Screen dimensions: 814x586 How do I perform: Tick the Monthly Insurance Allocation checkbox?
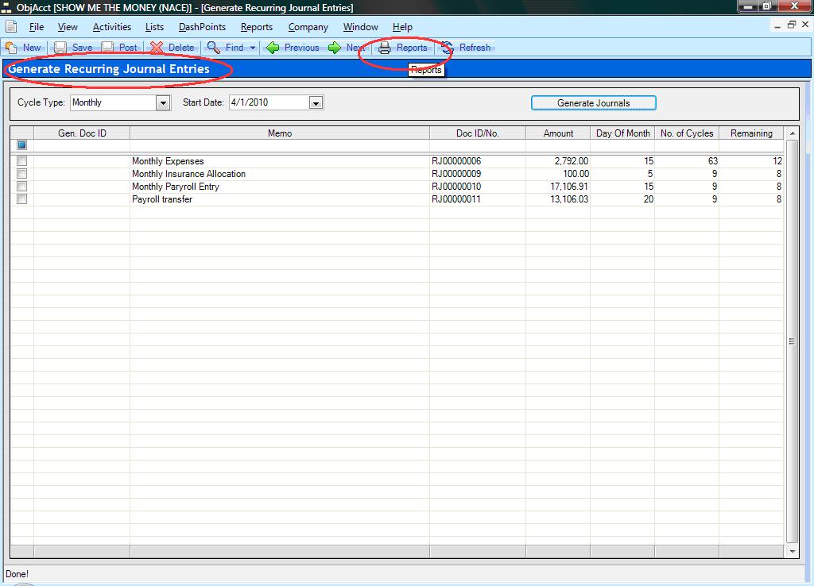click(21, 174)
